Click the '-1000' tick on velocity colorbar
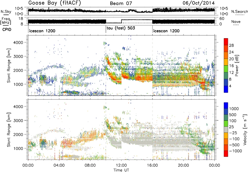Viewport: 248px width, 172px height. [235, 151]
